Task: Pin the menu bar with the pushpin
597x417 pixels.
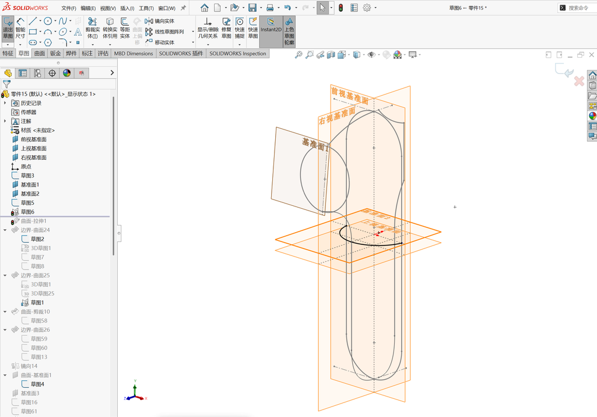Action: pyautogui.click(x=183, y=8)
